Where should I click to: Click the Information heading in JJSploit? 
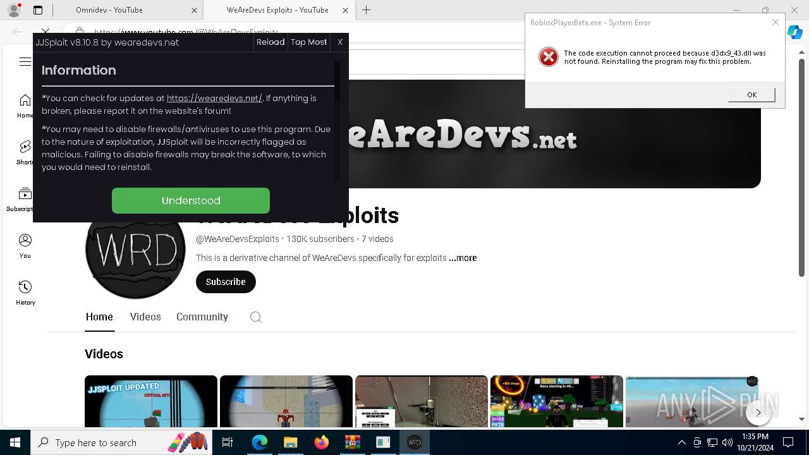79,70
